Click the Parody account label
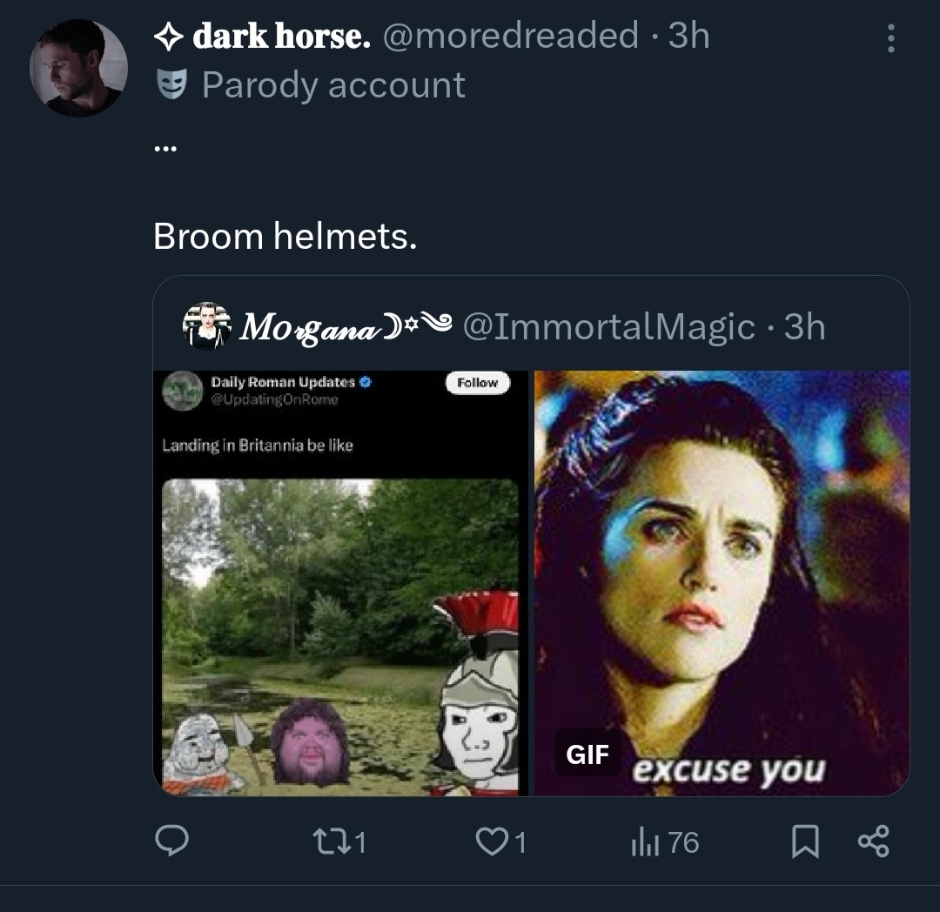The image size is (940, 912). coord(333,84)
